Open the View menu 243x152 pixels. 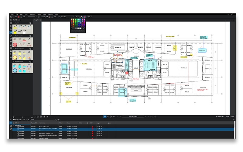tap(26, 14)
